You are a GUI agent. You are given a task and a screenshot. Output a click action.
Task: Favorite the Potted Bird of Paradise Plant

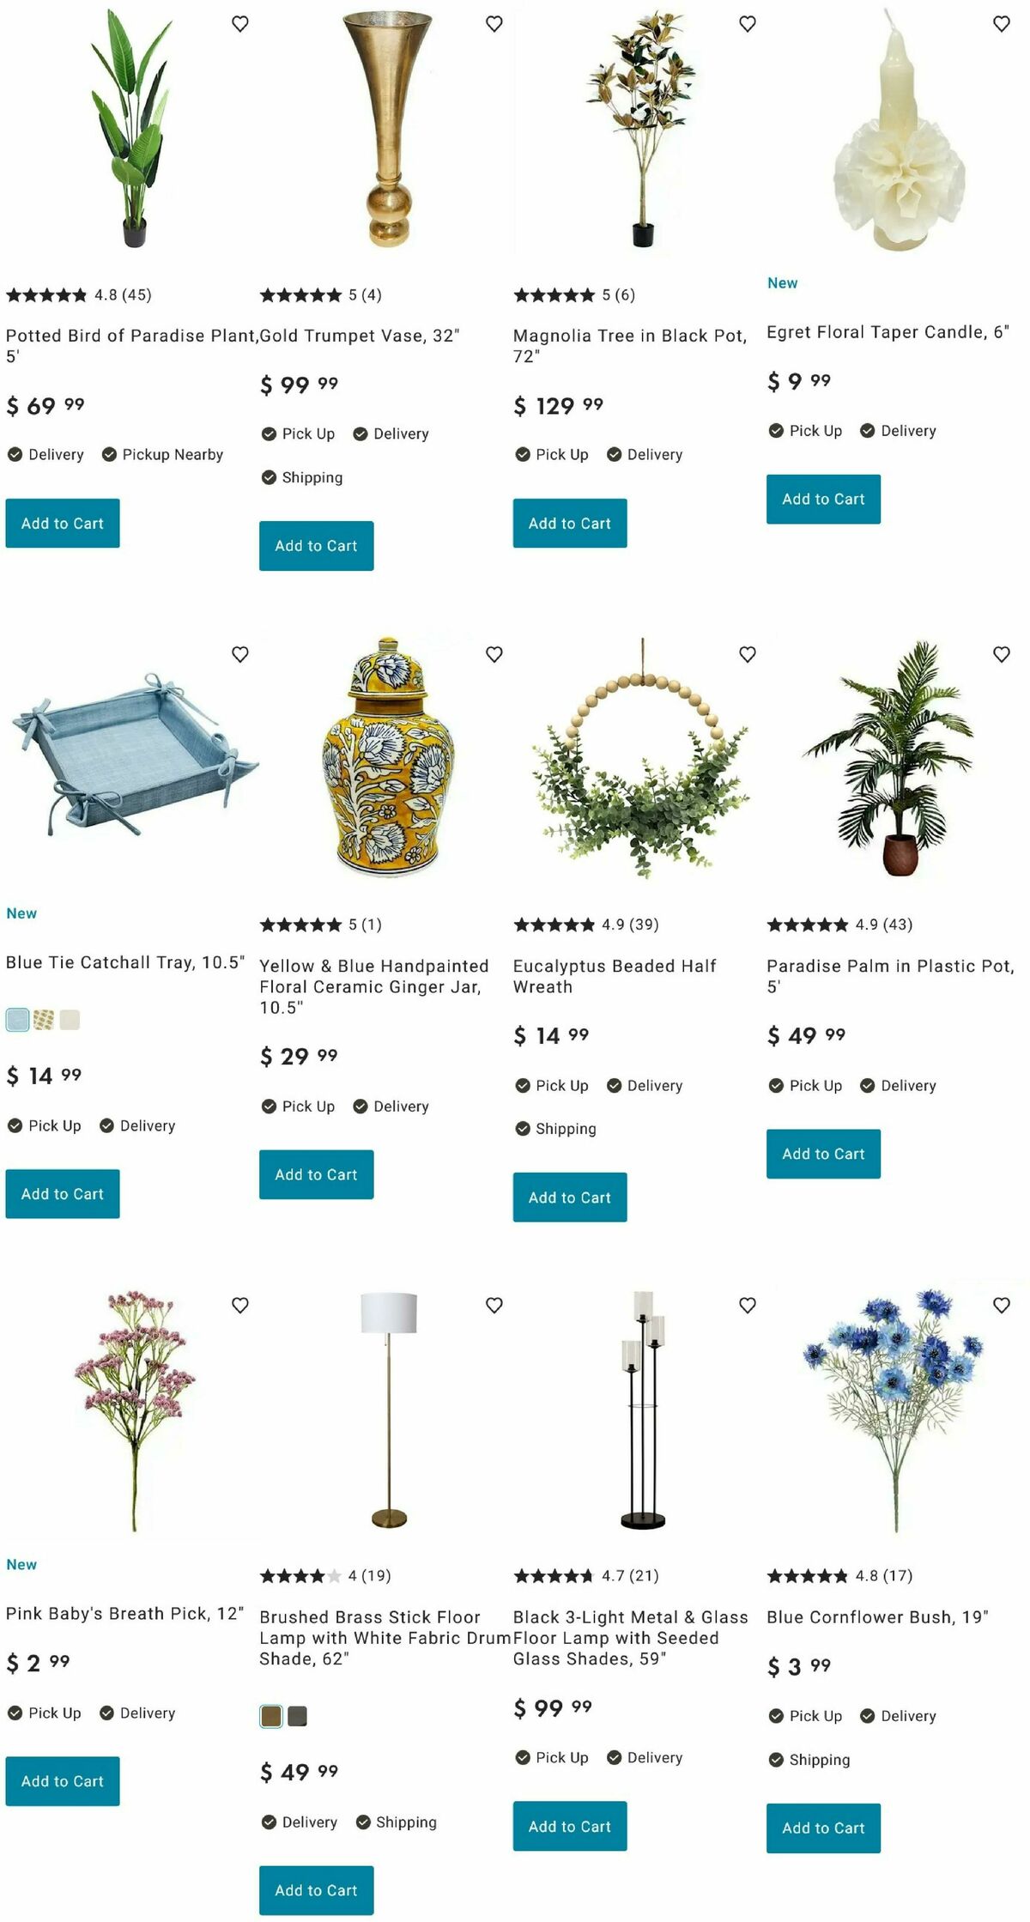(x=240, y=24)
